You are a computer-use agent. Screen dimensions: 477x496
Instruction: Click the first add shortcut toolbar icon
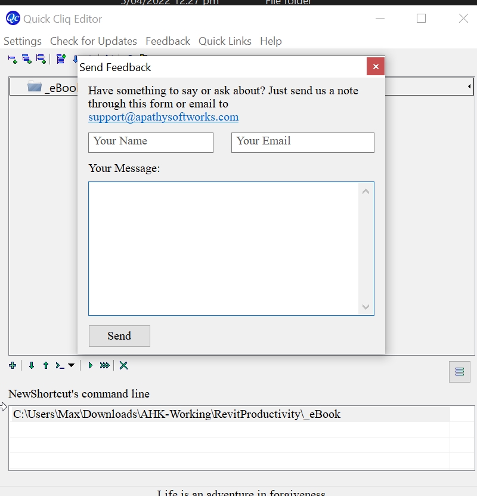click(x=13, y=58)
